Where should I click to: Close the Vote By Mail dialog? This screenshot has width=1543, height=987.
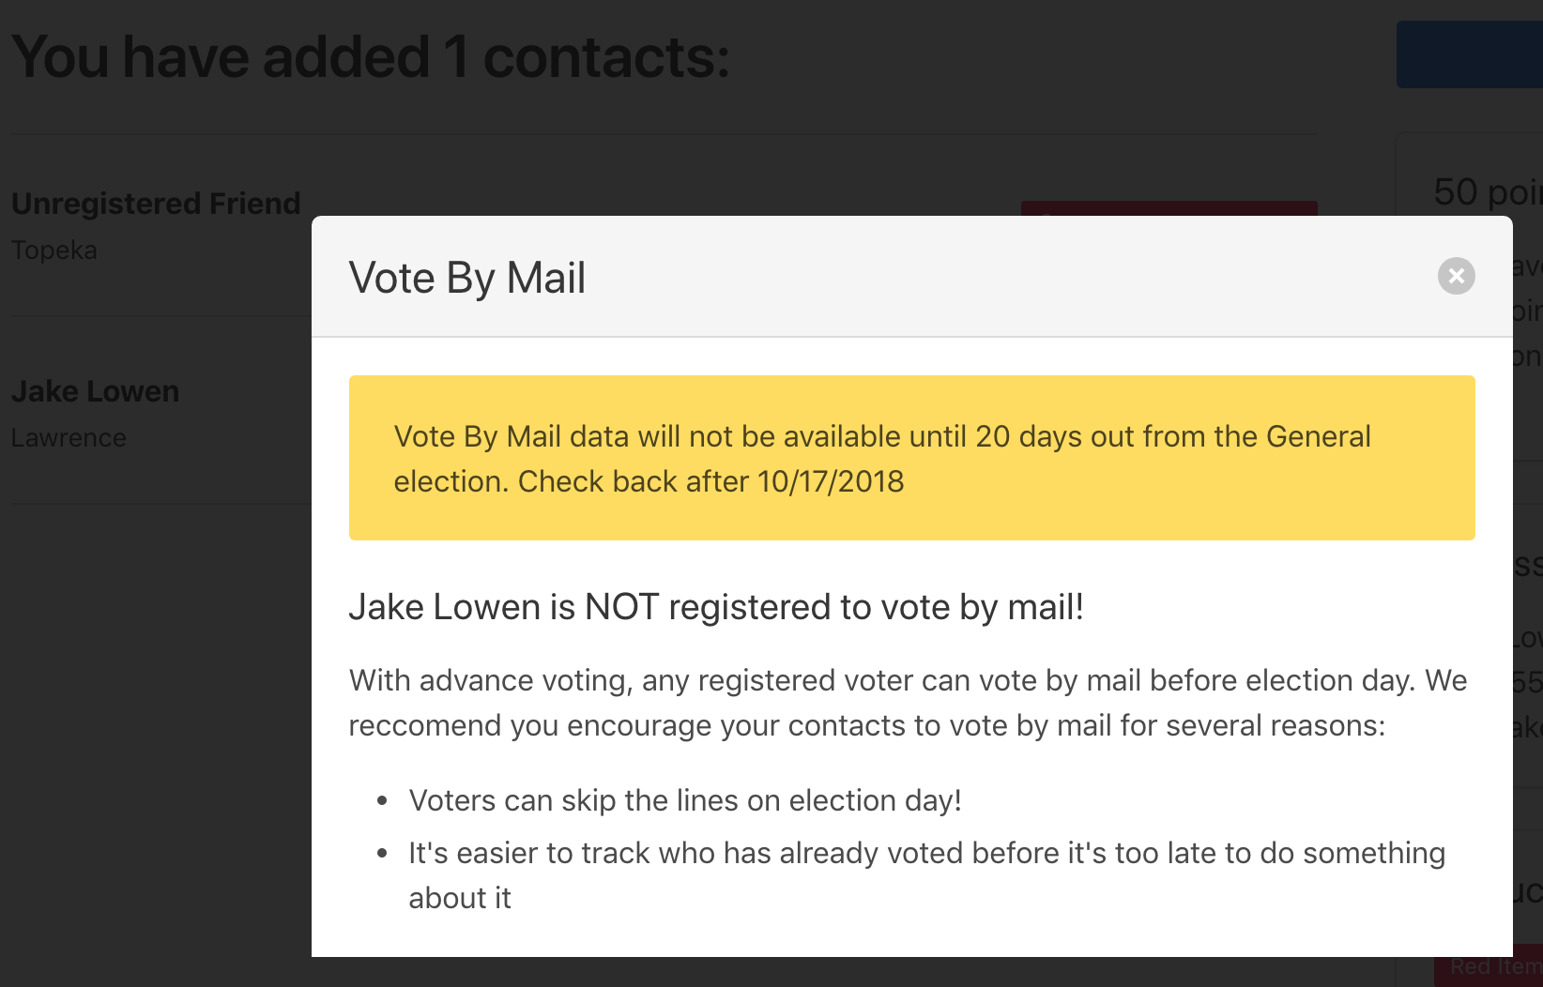point(1456,276)
